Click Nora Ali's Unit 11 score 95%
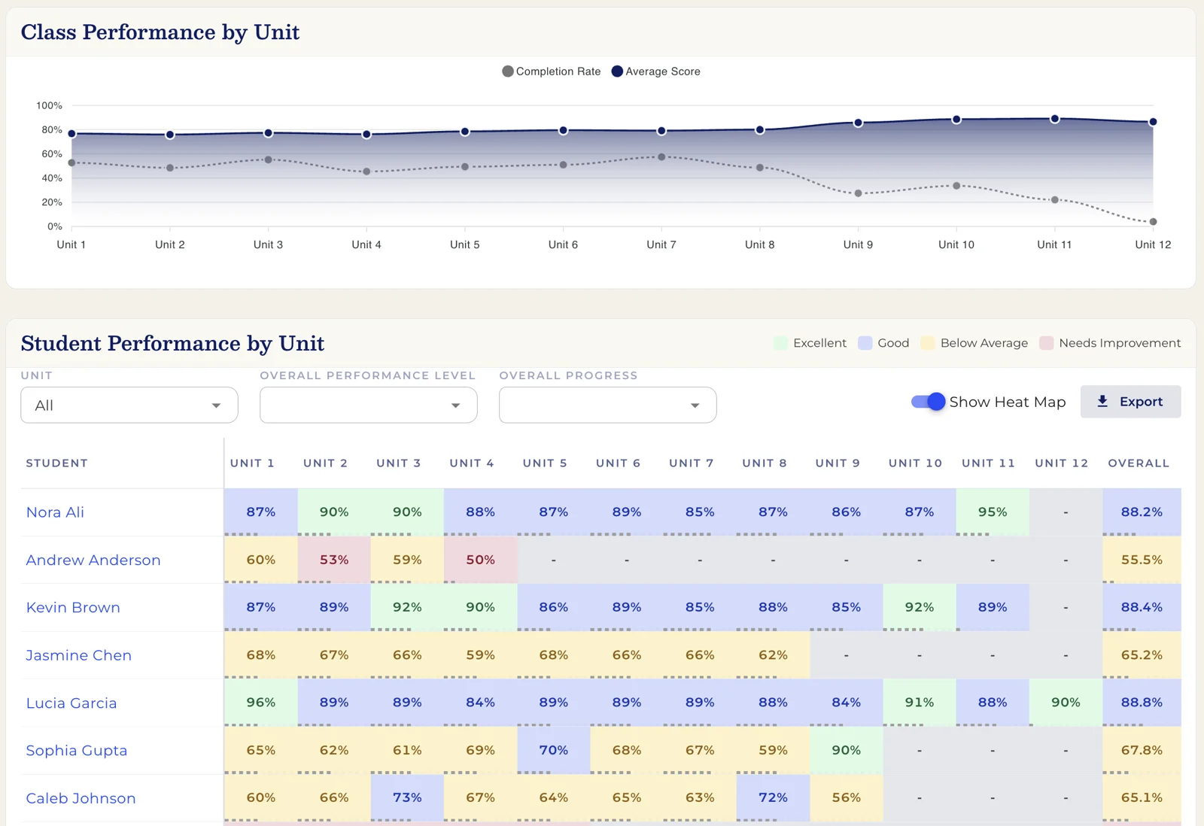Screen dimensions: 1204x826 pyautogui.click(x=993, y=512)
